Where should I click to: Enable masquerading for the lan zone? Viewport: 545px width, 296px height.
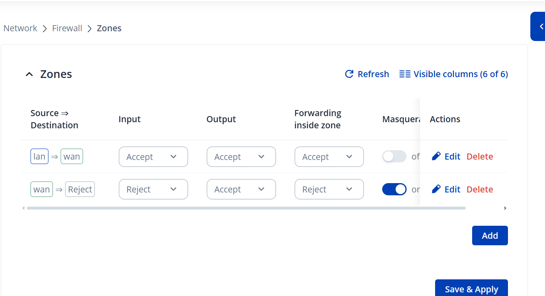coord(394,156)
